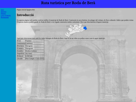Screen dimensions: 136x102
Task: Select the Superfície label cell
Action: tap(21, 53)
